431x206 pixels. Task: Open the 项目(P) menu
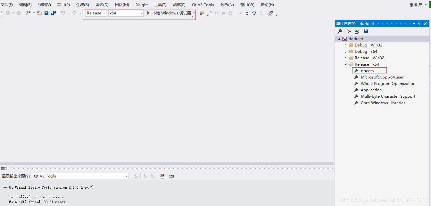coord(63,5)
